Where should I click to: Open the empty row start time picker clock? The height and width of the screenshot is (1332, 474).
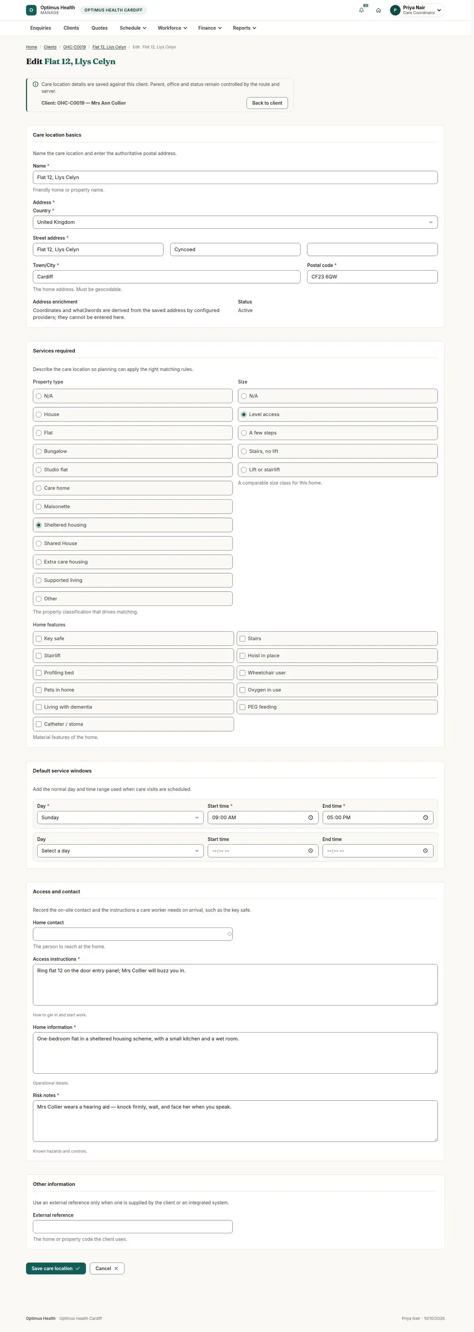point(310,850)
